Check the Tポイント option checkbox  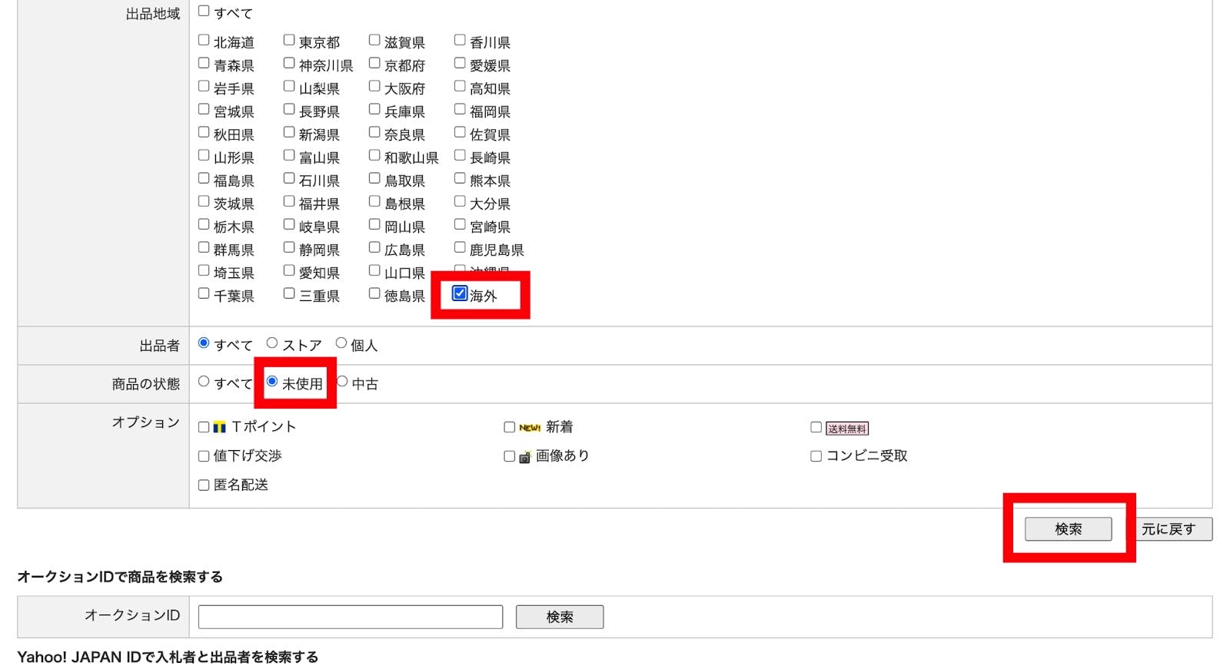(x=204, y=427)
